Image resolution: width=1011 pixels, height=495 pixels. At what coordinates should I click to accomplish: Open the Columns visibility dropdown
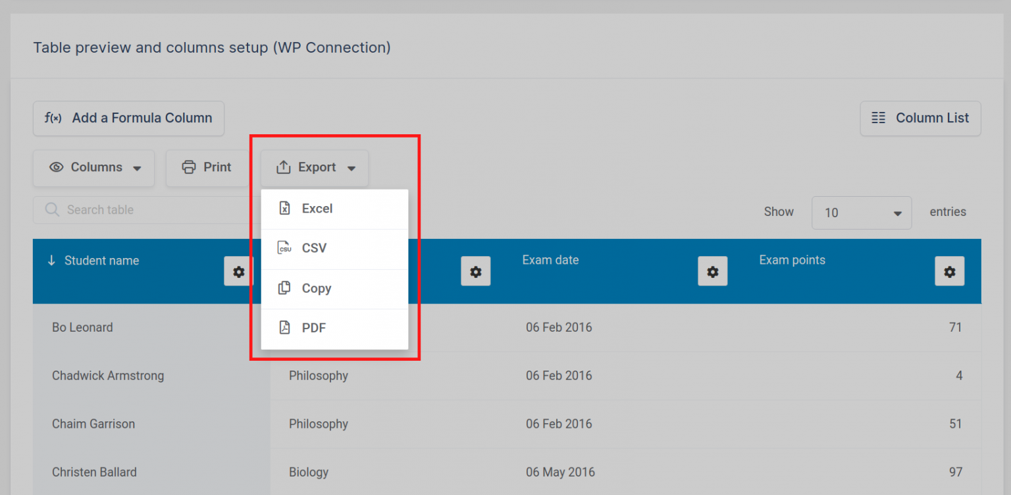point(93,168)
